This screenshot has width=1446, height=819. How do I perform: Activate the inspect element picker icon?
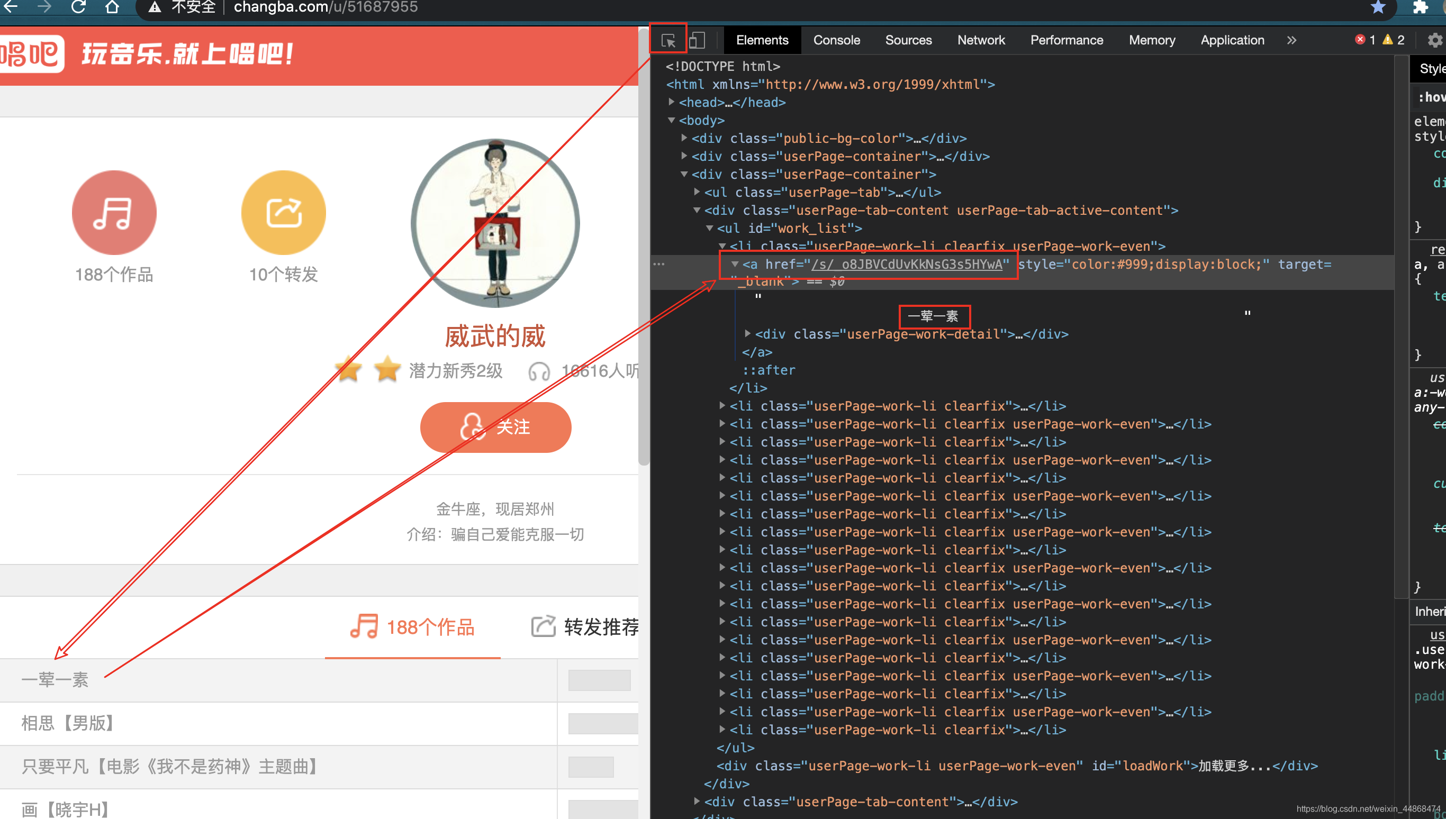668,41
